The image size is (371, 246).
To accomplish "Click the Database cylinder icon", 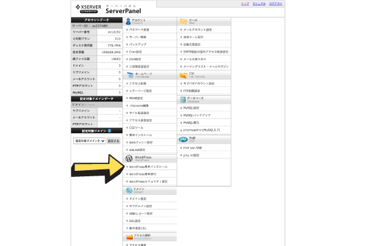I will coord(183,100).
